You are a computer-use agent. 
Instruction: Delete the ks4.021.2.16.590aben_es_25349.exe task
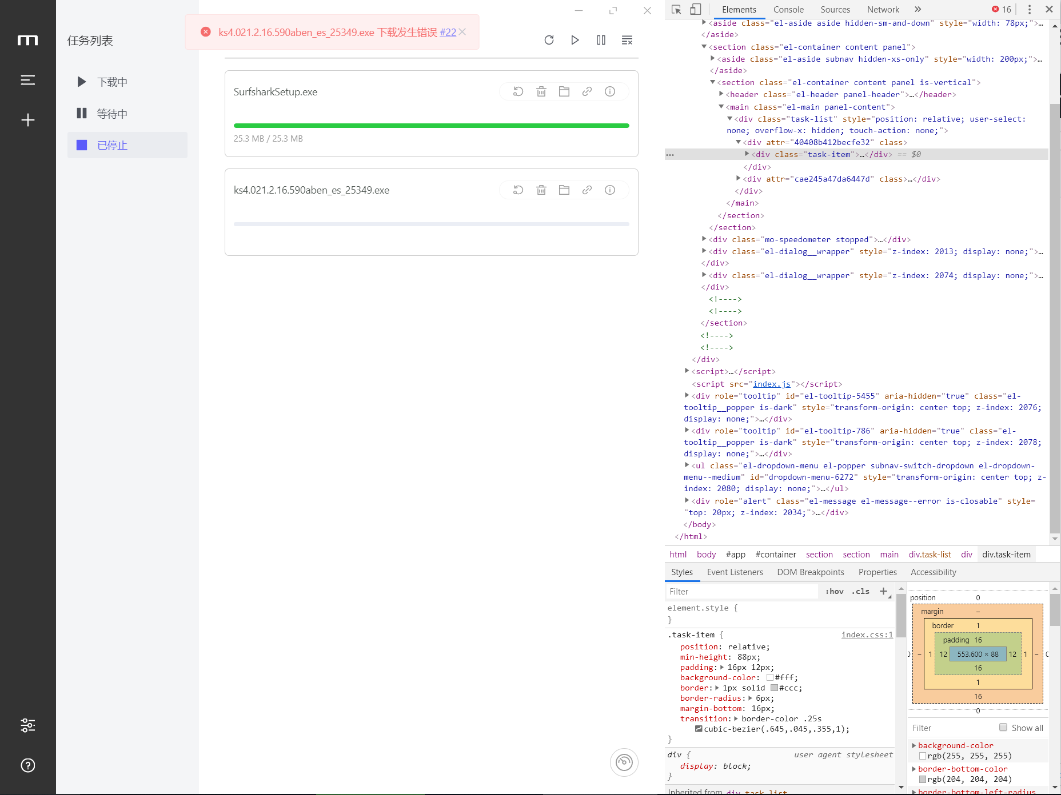[x=541, y=190]
